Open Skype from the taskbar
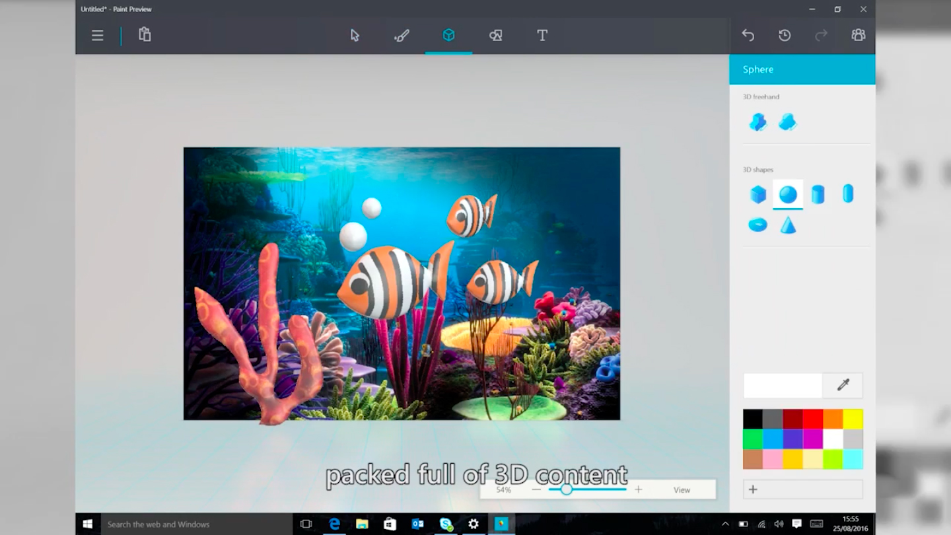The image size is (951, 535). tap(446, 524)
